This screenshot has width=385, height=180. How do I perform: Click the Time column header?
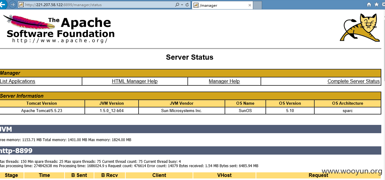pos(44,175)
